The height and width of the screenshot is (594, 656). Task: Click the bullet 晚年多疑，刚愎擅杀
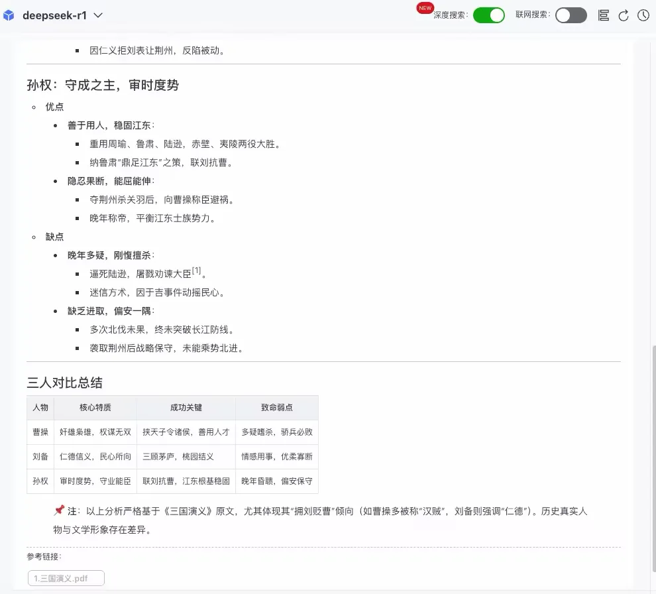click(111, 255)
